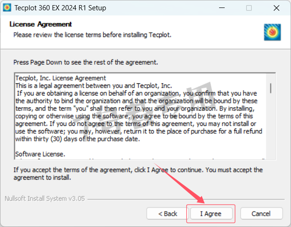
Task: Click 'Tecplot 360 EX 2024 R1 Setup' title
Action: [60, 8]
